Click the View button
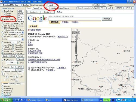The height and width of the screenshot is (102, 136). pos(103,8)
